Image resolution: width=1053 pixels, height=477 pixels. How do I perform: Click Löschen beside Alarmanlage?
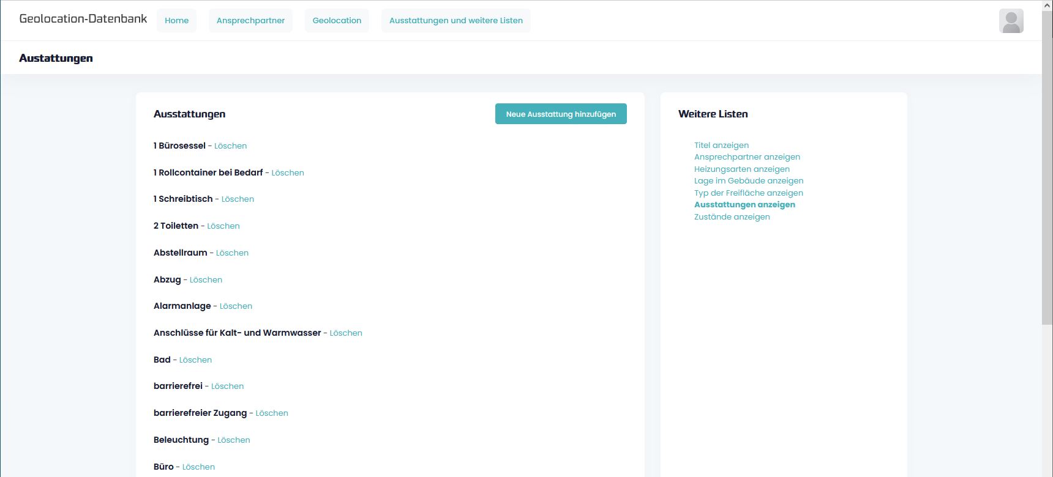pyautogui.click(x=236, y=306)
